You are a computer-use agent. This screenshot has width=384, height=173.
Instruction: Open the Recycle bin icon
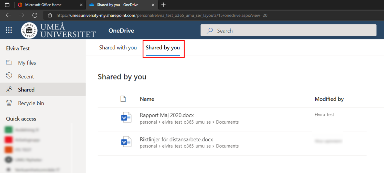(9, 103)
